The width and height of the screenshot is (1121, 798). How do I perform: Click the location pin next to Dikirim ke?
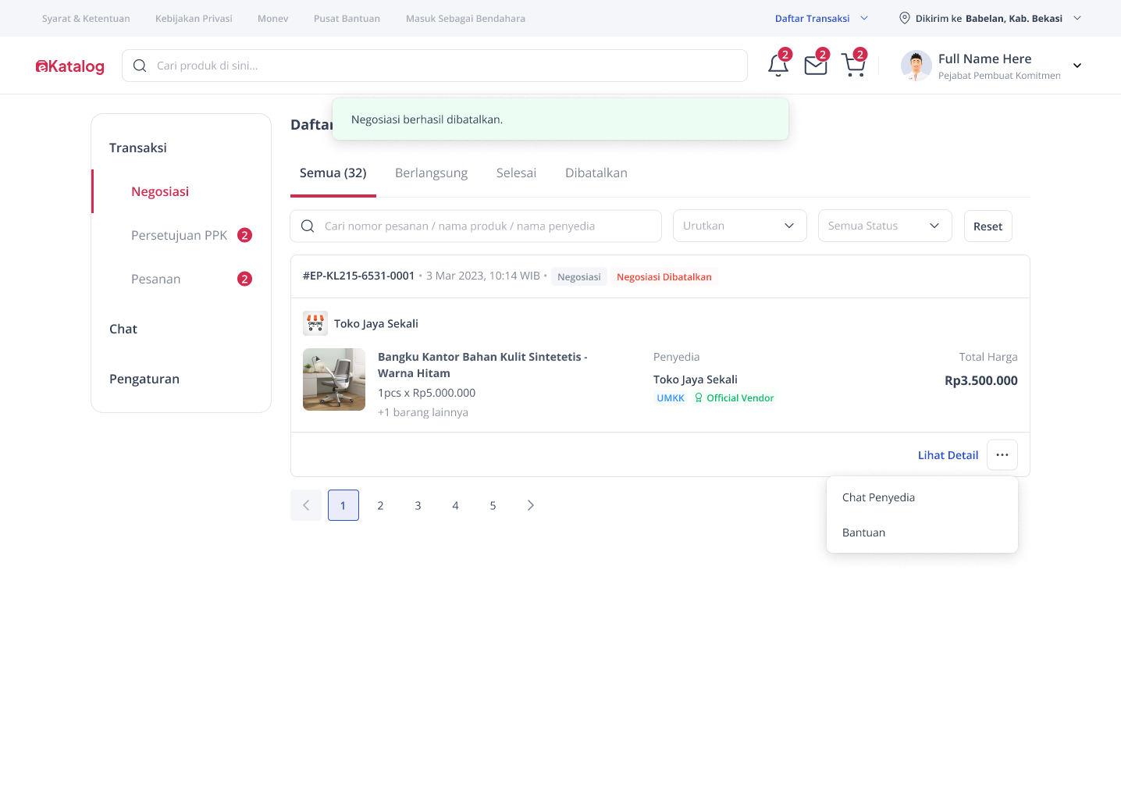pyautogui.click(x=905, y=18)
